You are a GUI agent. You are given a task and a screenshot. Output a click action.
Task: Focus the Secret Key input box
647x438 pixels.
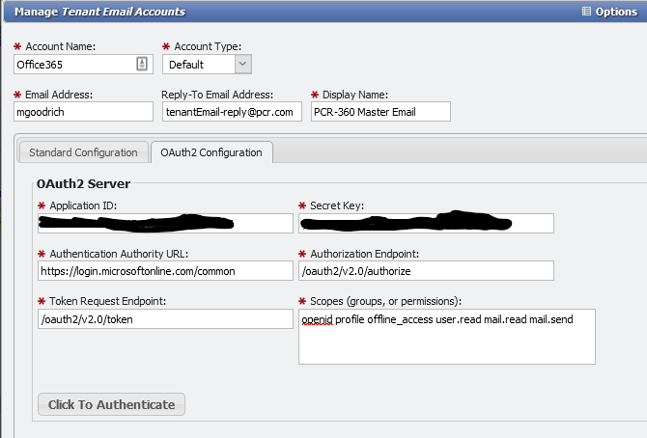425,223
